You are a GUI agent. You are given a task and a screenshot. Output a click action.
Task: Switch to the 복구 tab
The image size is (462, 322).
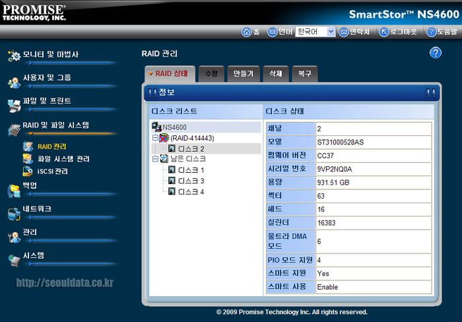tap(305, 74)
